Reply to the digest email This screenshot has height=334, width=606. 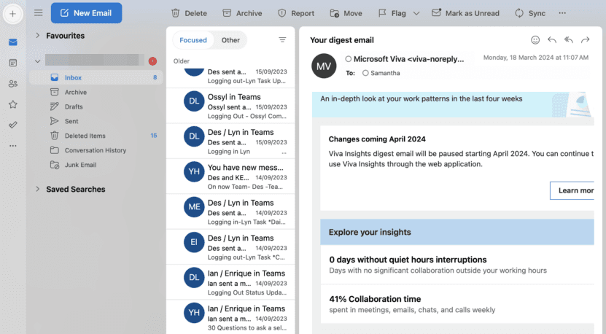[552, 40]
